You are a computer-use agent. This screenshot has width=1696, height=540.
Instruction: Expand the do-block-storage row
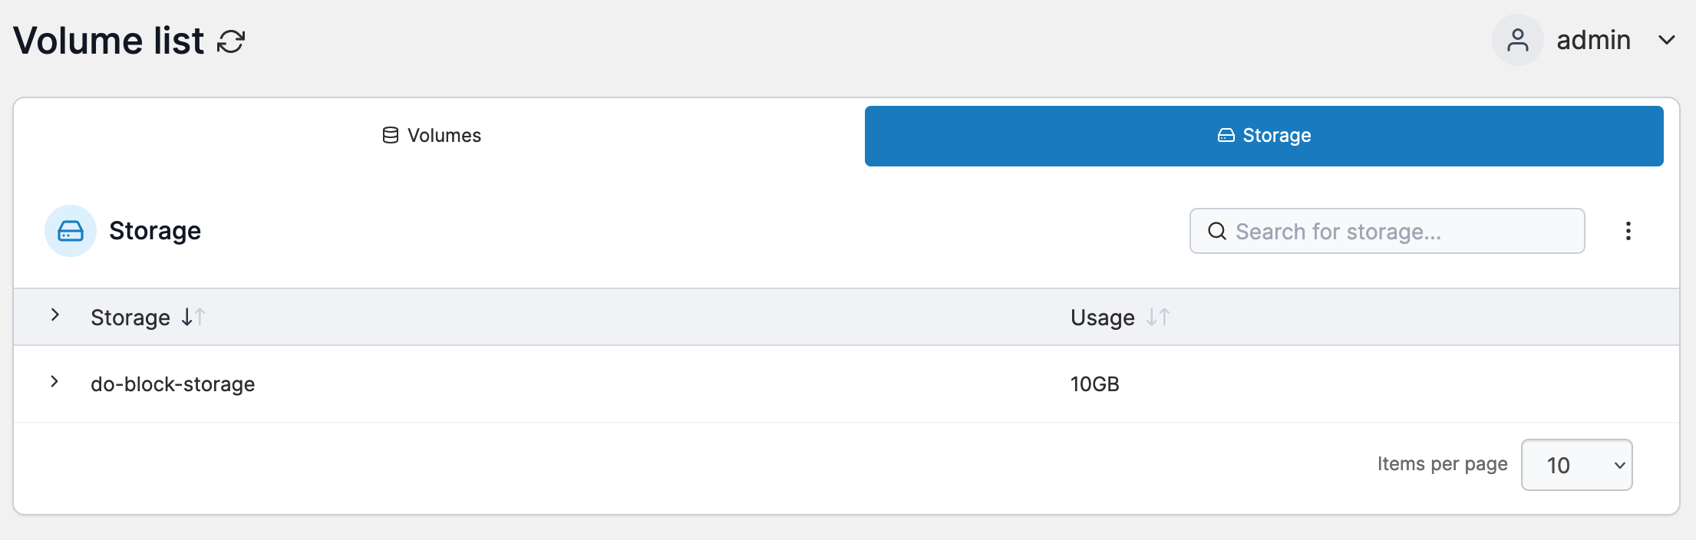(54, 381)
